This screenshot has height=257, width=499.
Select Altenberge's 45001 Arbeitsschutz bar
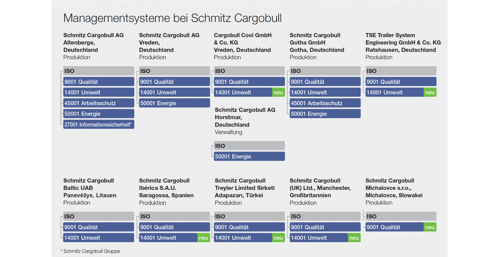click(99, 103)
